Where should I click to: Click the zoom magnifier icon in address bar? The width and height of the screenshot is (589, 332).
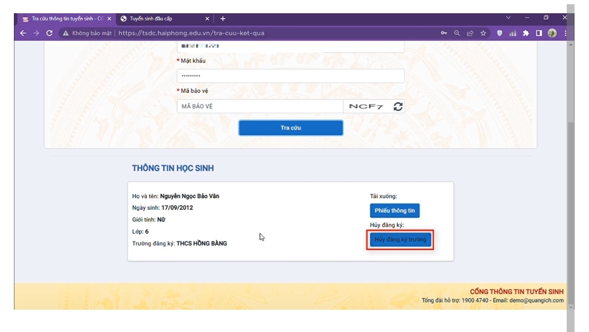(x=457, y=33)
